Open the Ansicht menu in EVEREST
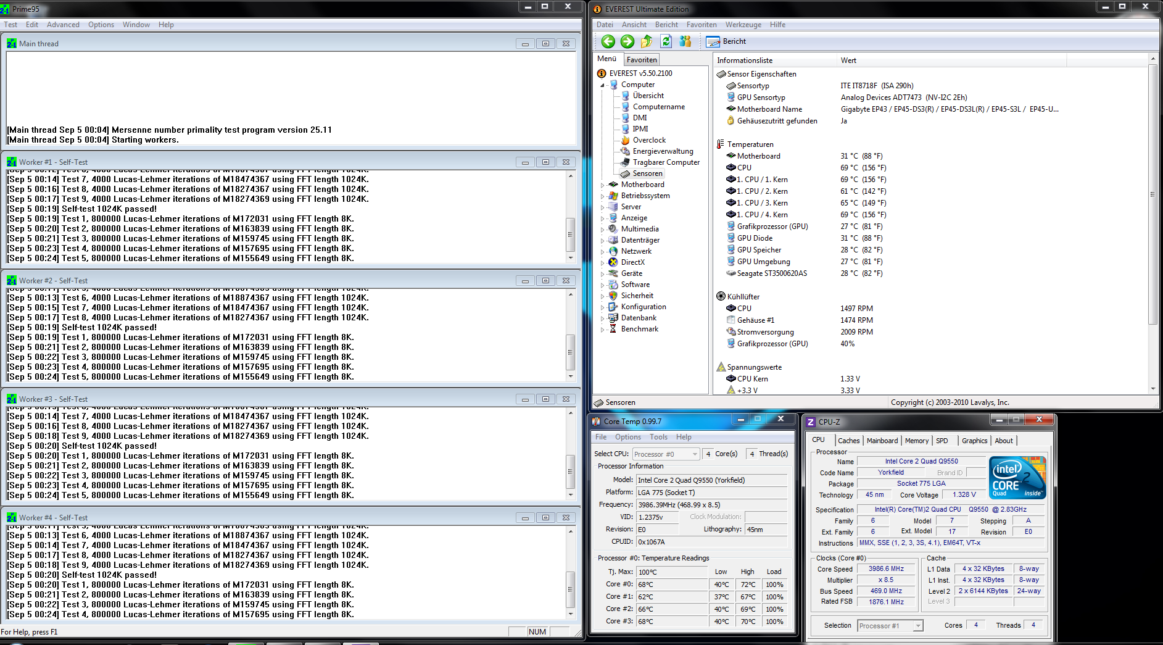 click(634, 25)
